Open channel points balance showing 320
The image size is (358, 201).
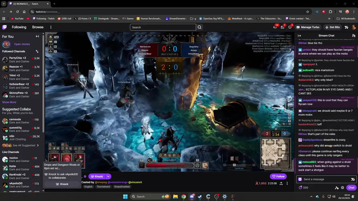point(303,188)
